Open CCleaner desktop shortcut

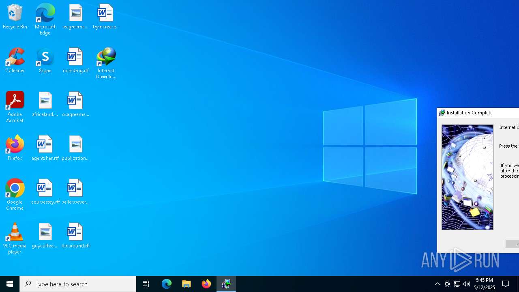pyautogui.click(x=15, y=61)
